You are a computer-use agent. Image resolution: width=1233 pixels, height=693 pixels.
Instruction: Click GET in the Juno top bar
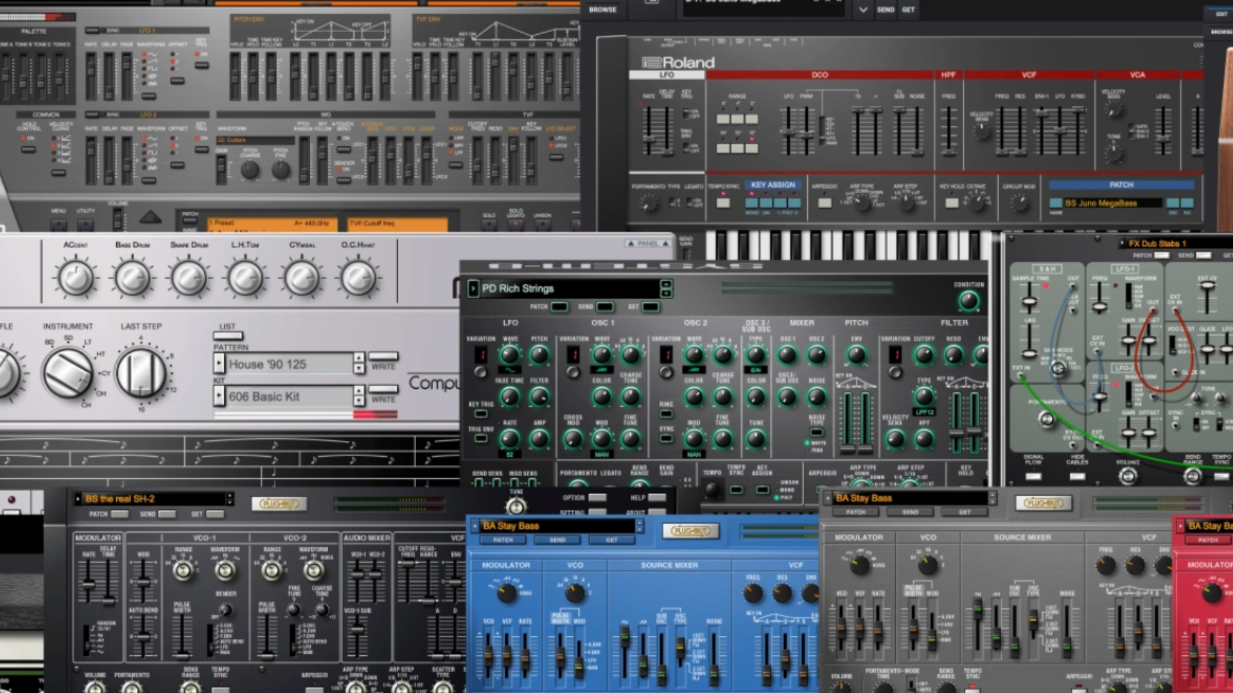tap(908, 10)
